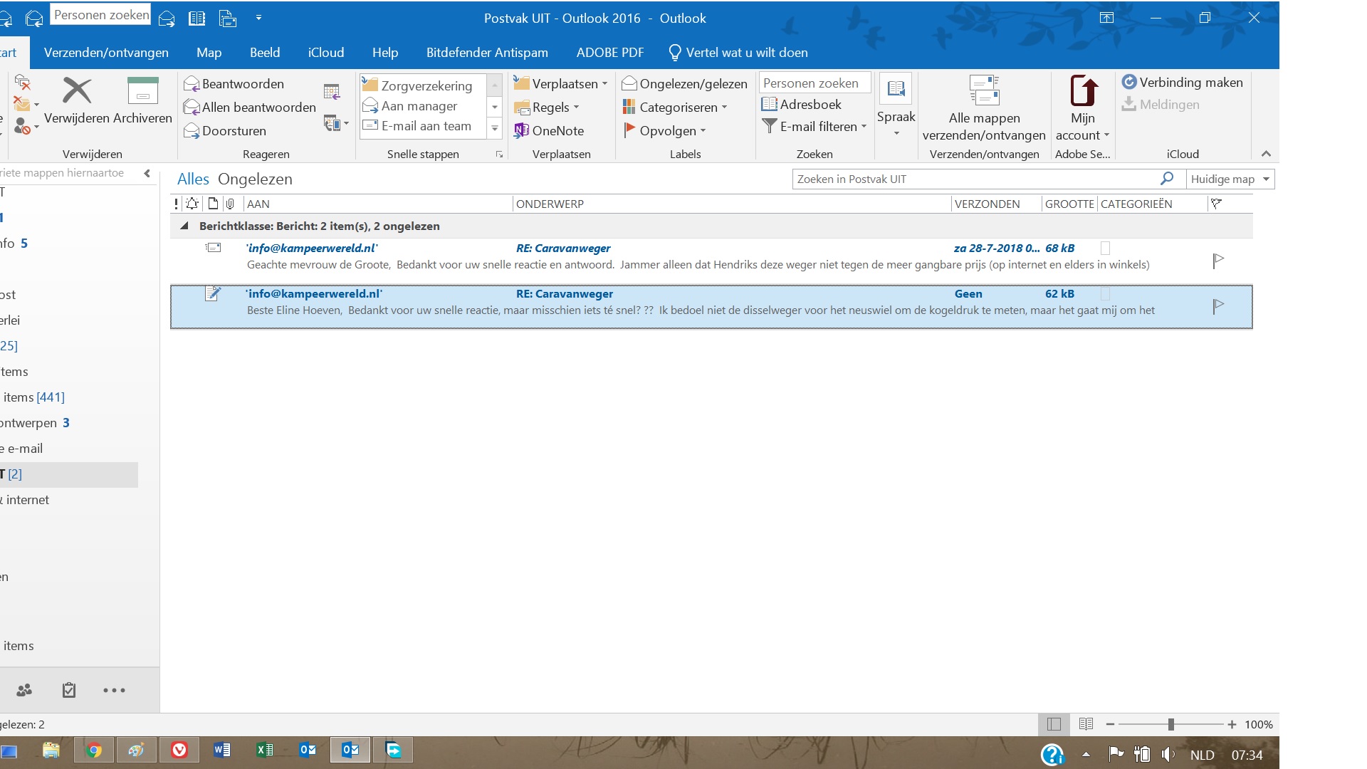Image resolution: width=1367 pixels, height=769 pixels.
Task: Open the Bitdefender Antispam tab
Action: 487,53
